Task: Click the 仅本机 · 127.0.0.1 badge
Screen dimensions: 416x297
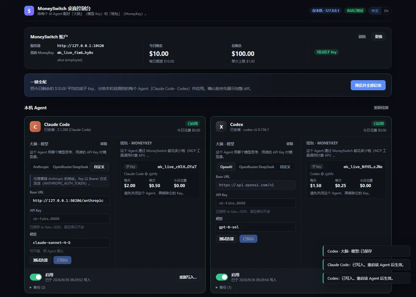Action: (326, 11)
